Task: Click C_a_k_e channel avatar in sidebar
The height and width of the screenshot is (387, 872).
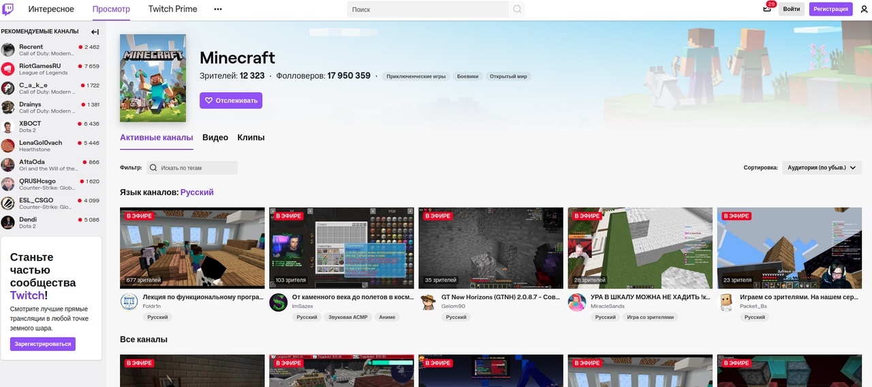Action: pyautogui.click(x=8, y=88)
